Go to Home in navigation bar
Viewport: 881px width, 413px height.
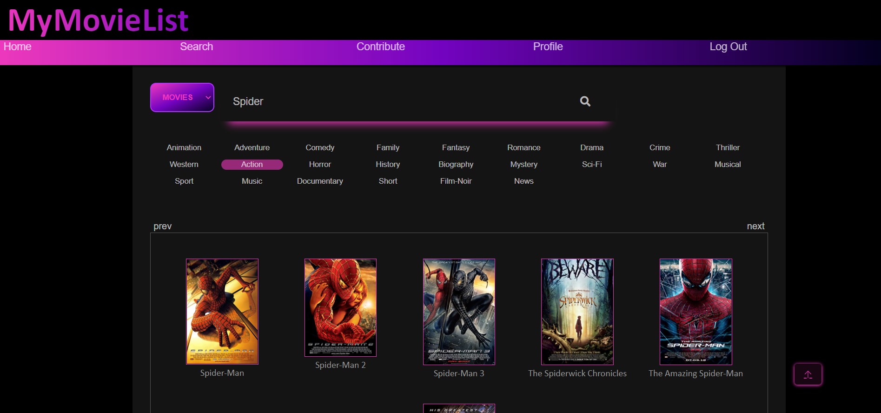tap(18, 47)
